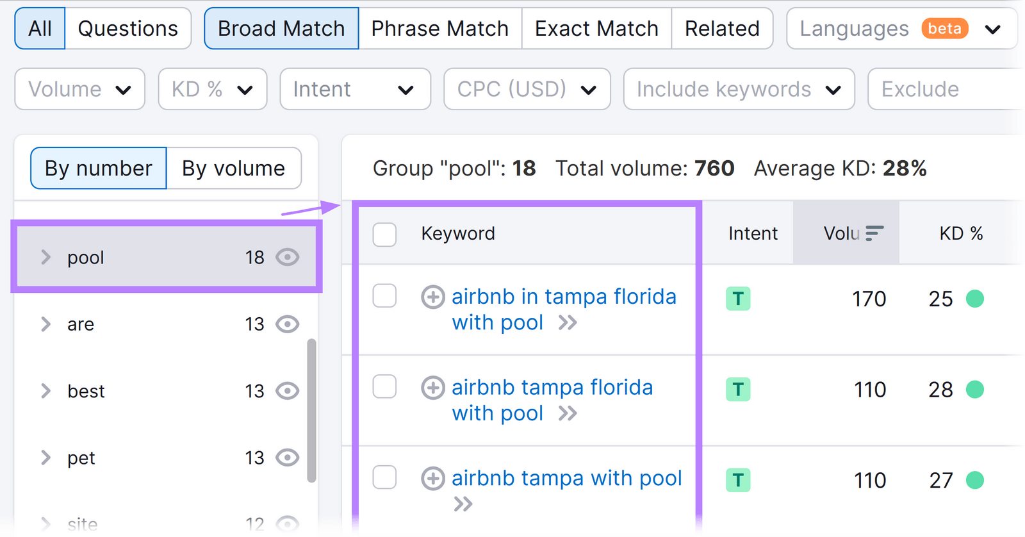This screenshot has height=537, width=1025.
Task: Toggle visibility eye for pool group
Action: (288, 257)
